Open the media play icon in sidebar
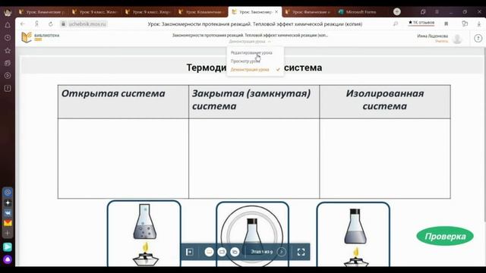This screenshot has width=486, height=273. pos(8,76)
